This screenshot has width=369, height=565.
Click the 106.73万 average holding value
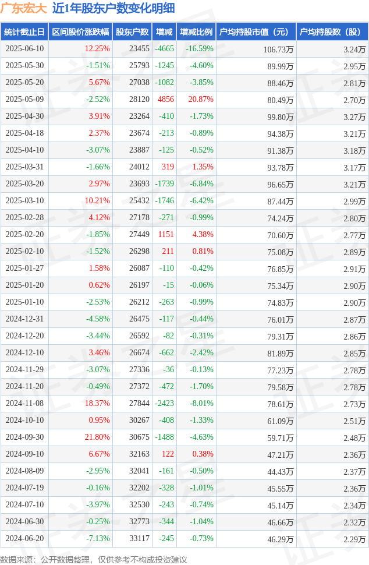(278, 50)
